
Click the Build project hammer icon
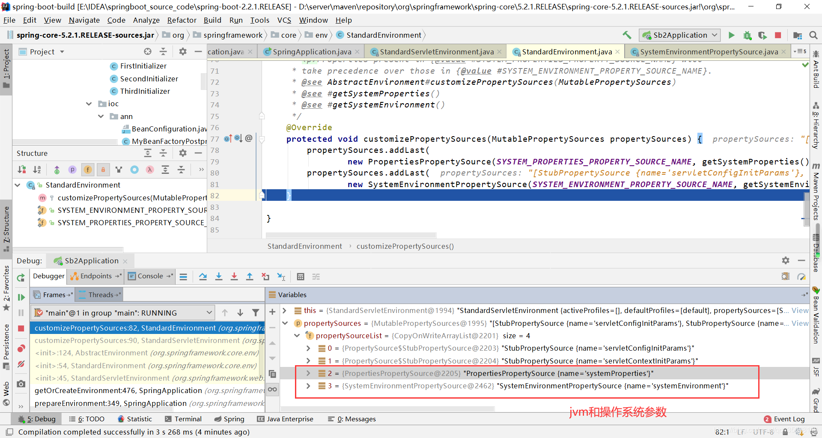pyautogui.click(x=627, y=35)
